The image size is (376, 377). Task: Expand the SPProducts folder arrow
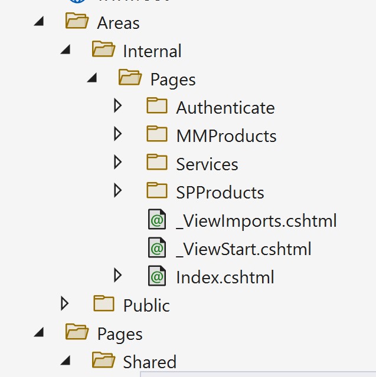pos(117,190)
